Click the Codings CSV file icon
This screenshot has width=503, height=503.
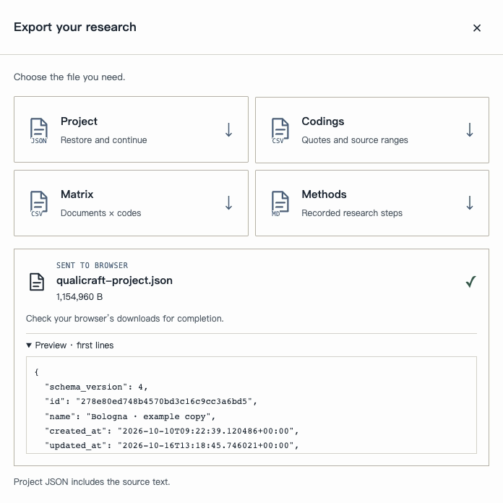pos(280,131)
